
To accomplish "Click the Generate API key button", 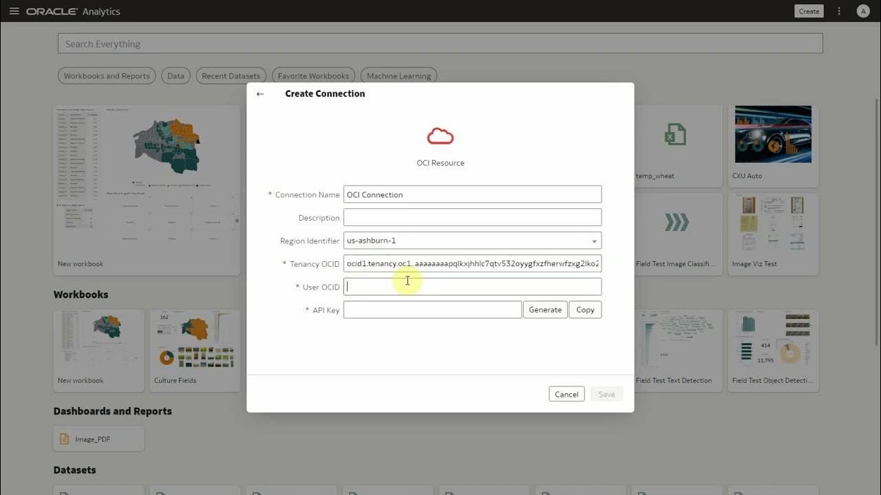I will (545, 310).
